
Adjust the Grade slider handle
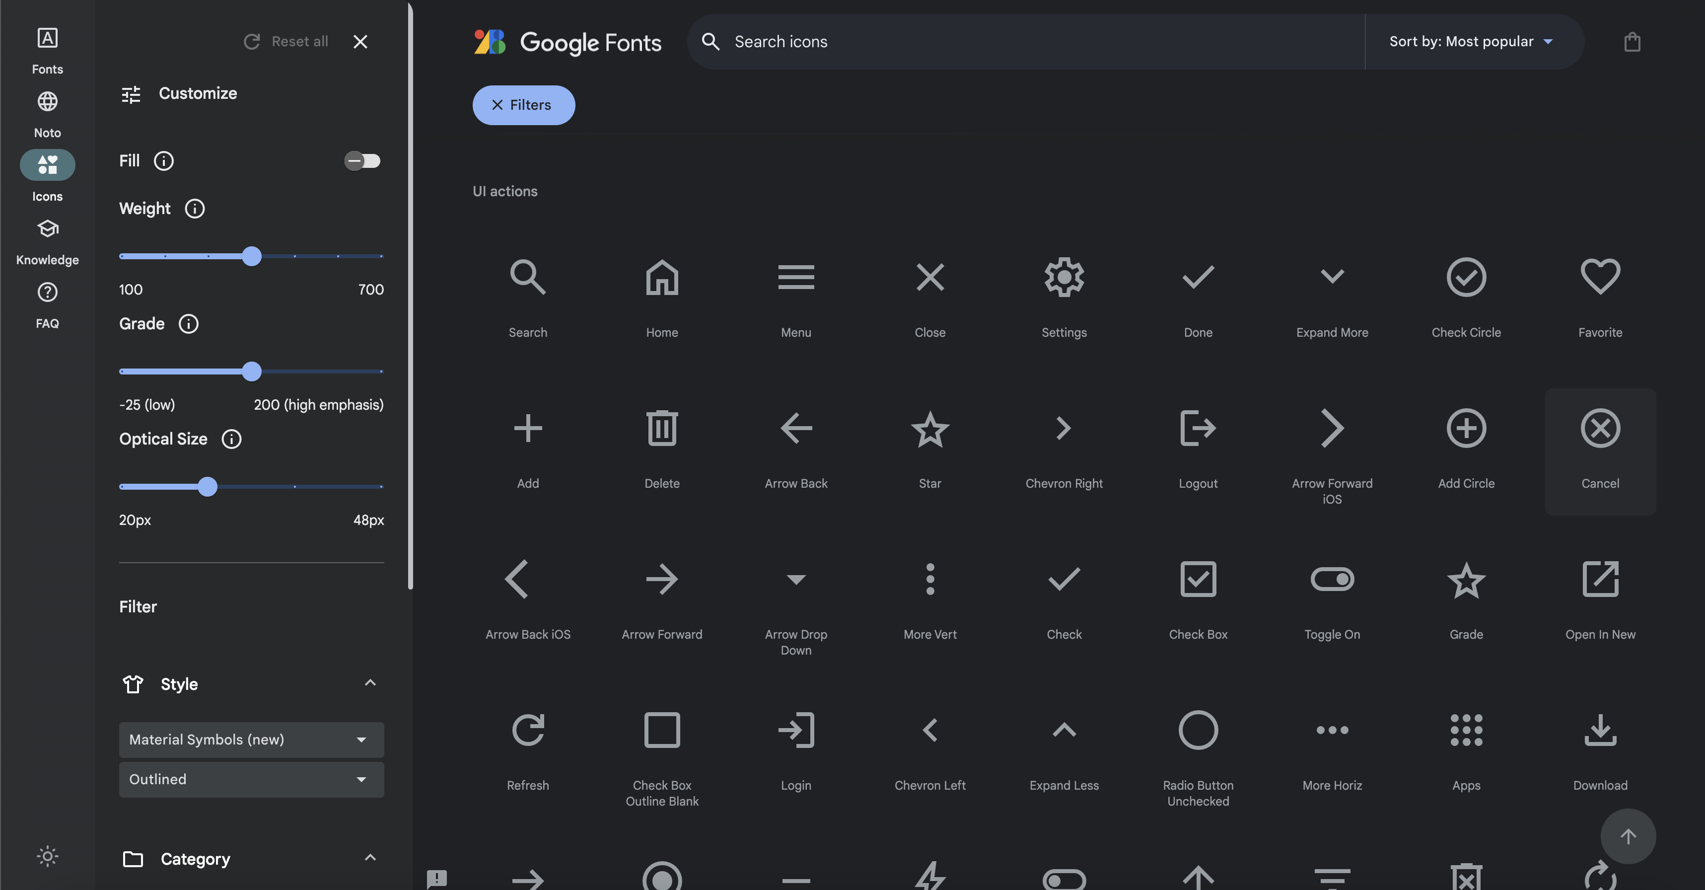pos(252,371)
